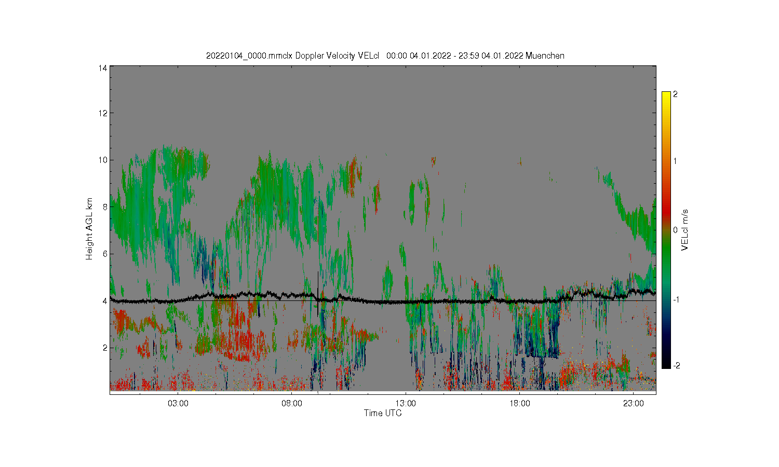
Task: Select the 'Time UTC' x-axis label
Action: [383, 413]
